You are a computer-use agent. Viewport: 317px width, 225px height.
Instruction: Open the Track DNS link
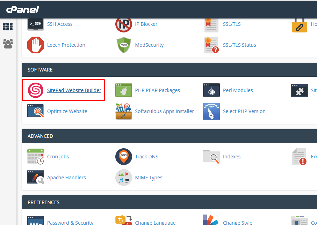[146, 157]
